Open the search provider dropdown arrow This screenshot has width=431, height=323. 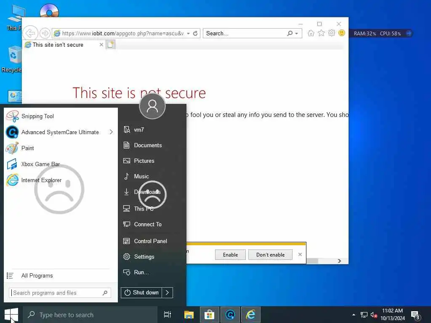[297, 34]
